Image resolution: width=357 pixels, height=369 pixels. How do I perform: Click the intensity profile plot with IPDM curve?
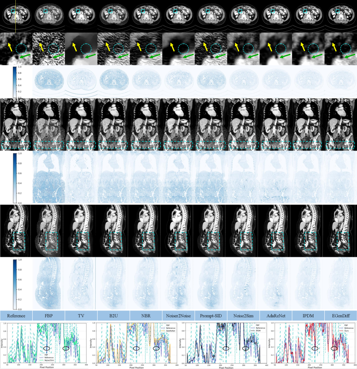(x=223, y=345)
